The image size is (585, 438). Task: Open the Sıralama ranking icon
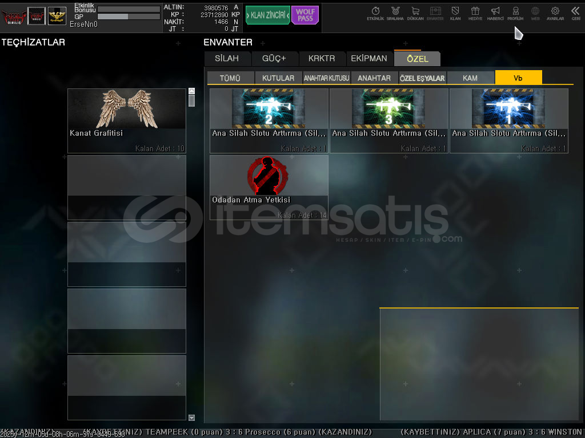tap(395, 13)
